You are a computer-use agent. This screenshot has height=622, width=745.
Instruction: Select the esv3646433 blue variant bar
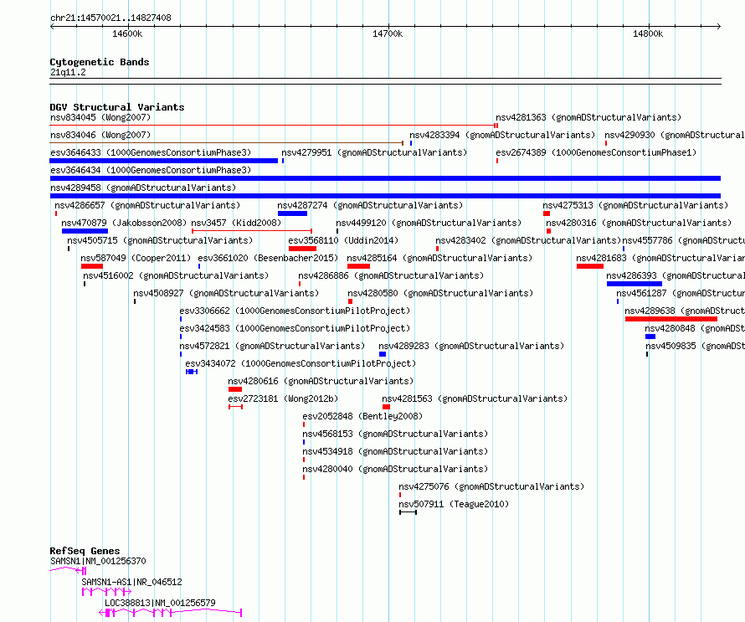pos(164,161)
